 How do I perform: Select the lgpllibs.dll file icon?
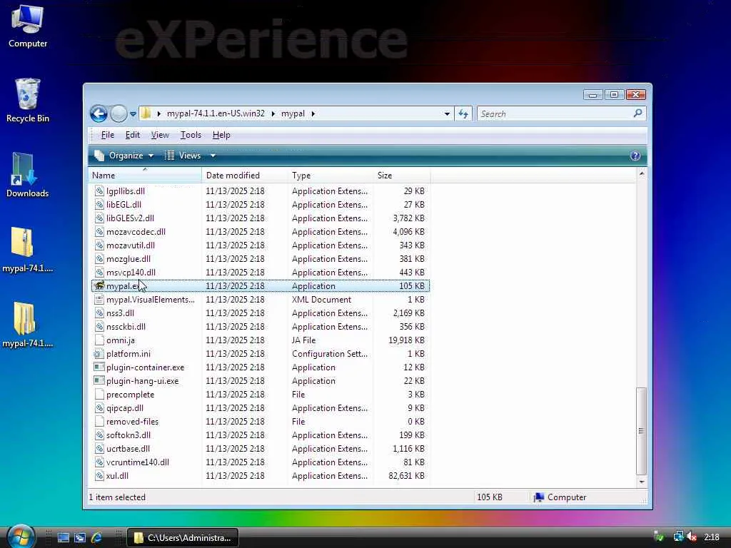coord(99,191)
